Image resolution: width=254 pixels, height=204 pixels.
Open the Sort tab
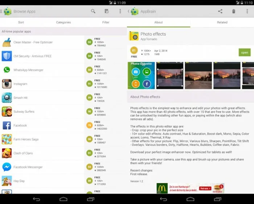21,22
